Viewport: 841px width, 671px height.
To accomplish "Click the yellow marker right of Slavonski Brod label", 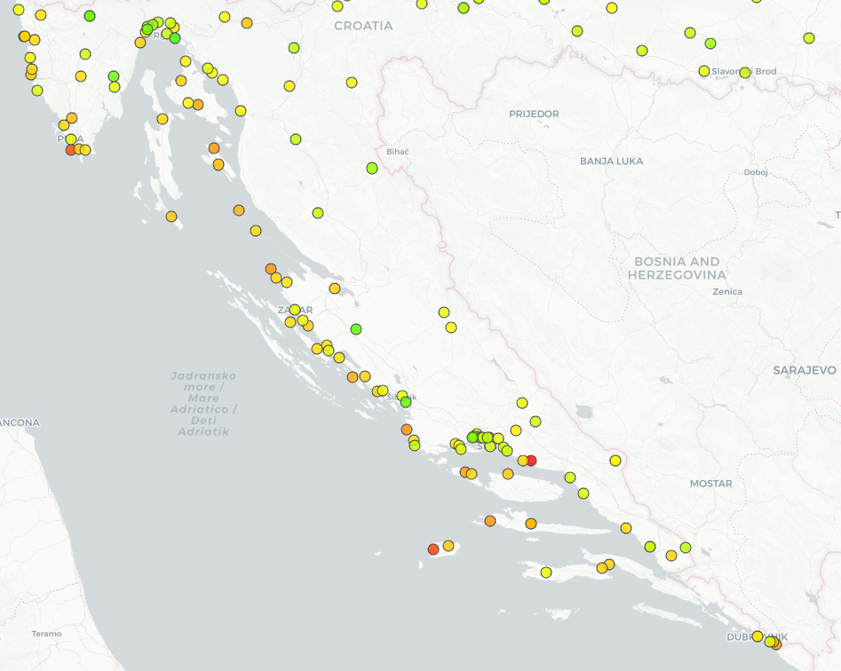I will pos(745,73).
